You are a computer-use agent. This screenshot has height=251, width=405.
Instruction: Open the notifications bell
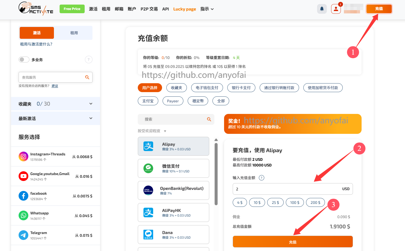point(322,9)
